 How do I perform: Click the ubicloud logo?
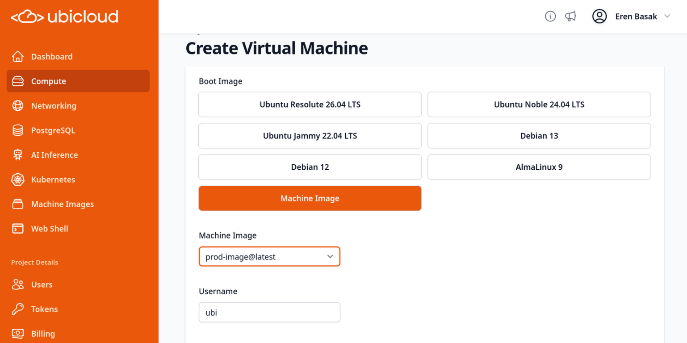(65, 17)
